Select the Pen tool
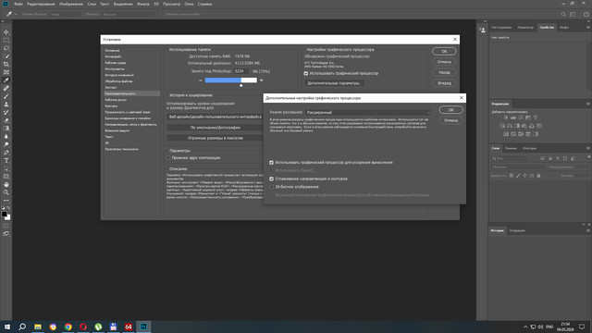This screenshot has width=592, height=333. 6,153
